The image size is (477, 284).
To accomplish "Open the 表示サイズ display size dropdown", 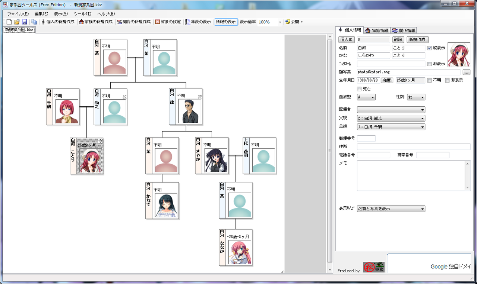I will pos(391,209).
